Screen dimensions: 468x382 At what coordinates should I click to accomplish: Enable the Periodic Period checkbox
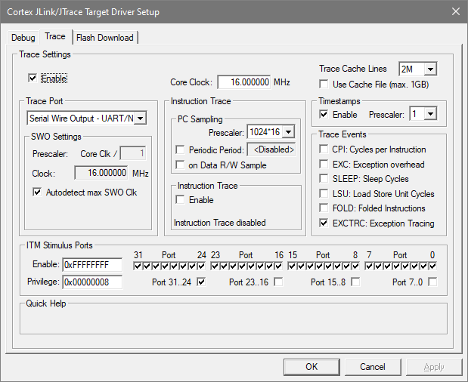click(x=180, y=149)
